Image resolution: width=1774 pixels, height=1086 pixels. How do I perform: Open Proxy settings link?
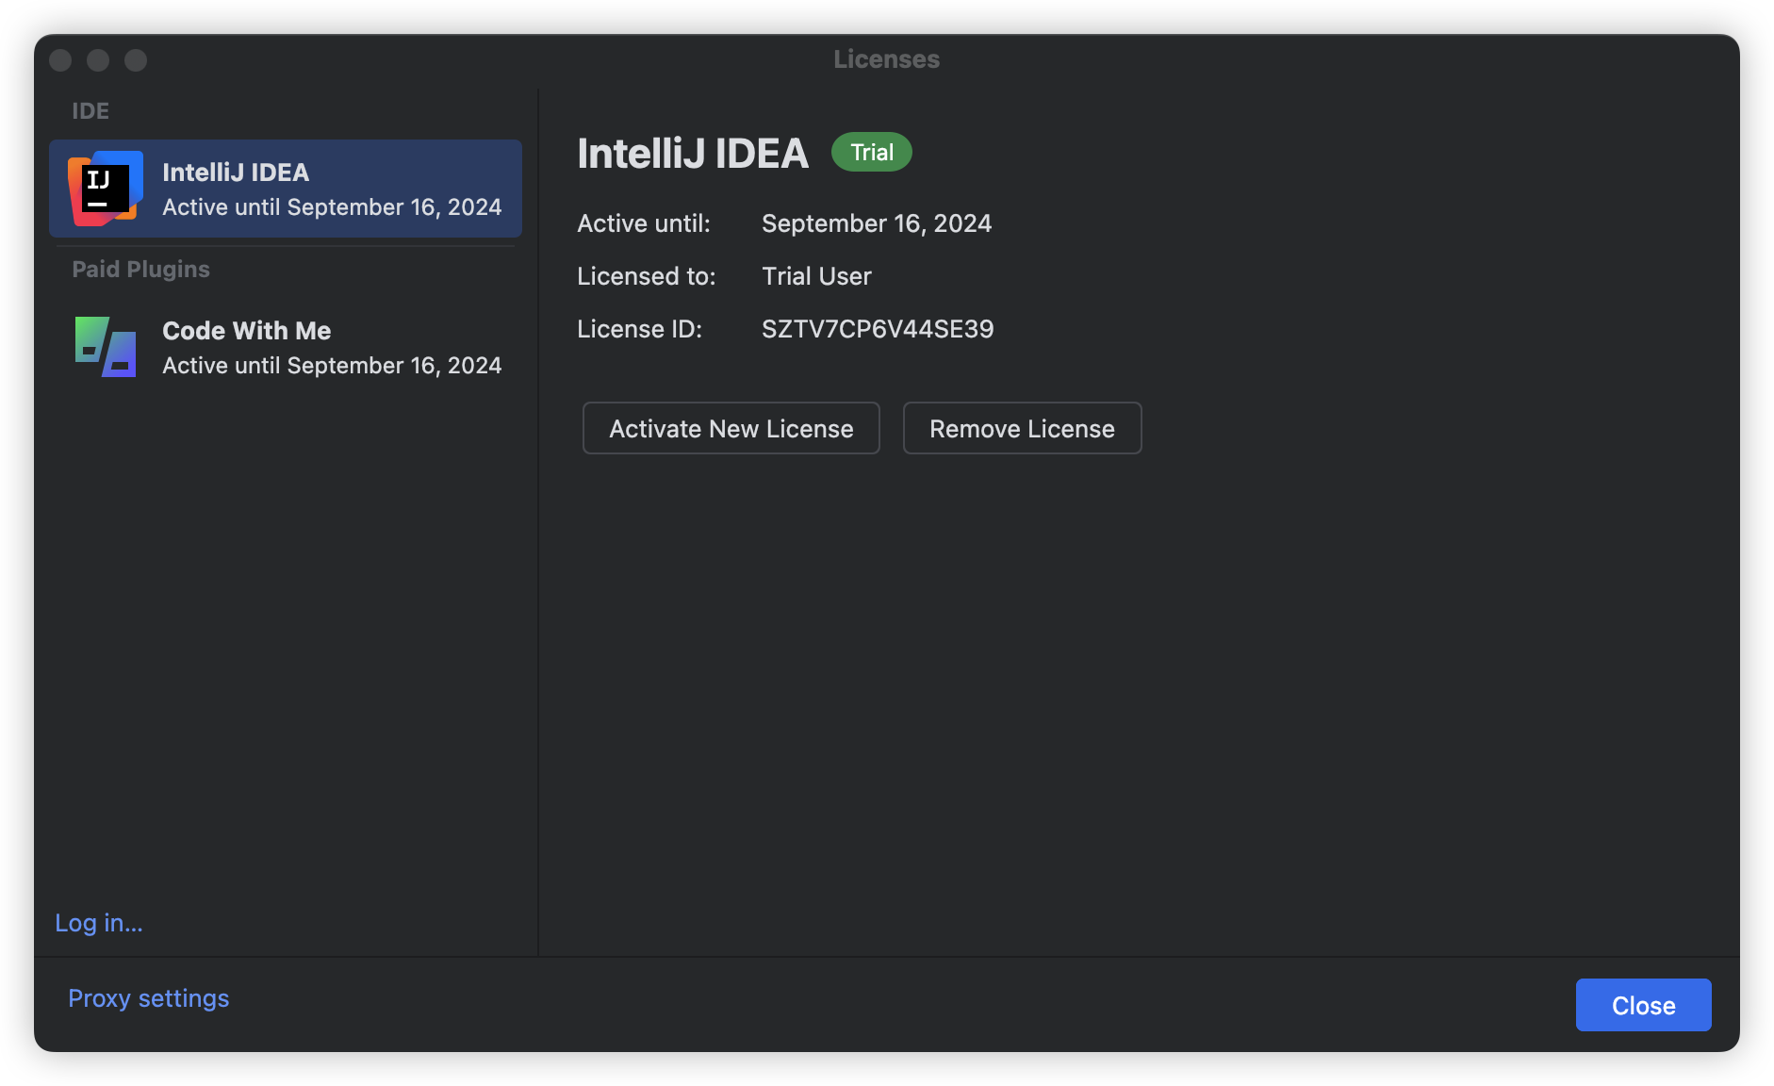[x=149, y=998]
